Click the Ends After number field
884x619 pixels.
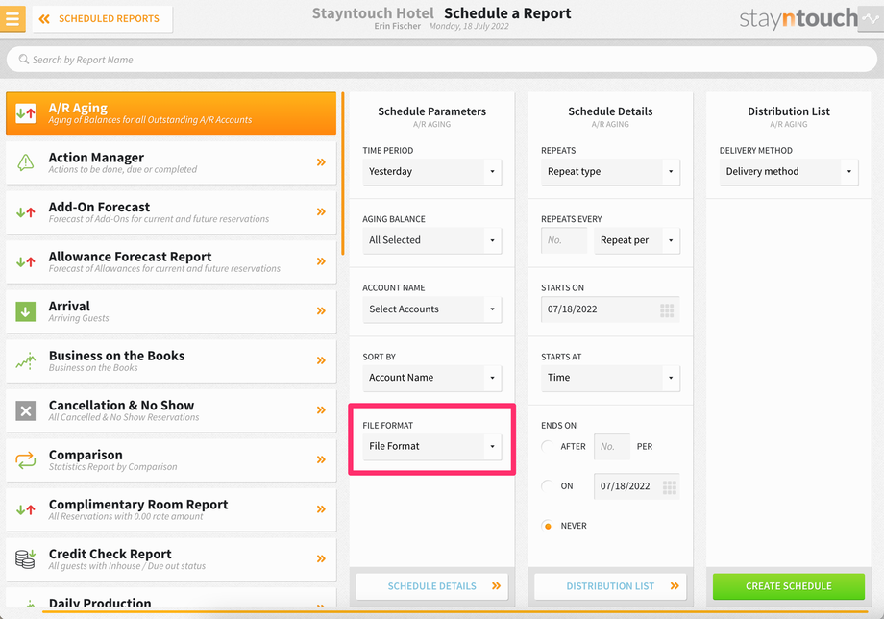(612, 447)
